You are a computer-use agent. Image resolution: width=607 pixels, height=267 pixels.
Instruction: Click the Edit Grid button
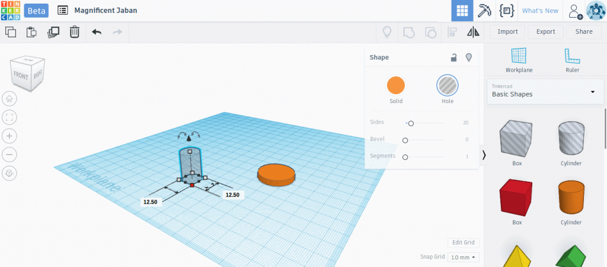click(464, 243)
